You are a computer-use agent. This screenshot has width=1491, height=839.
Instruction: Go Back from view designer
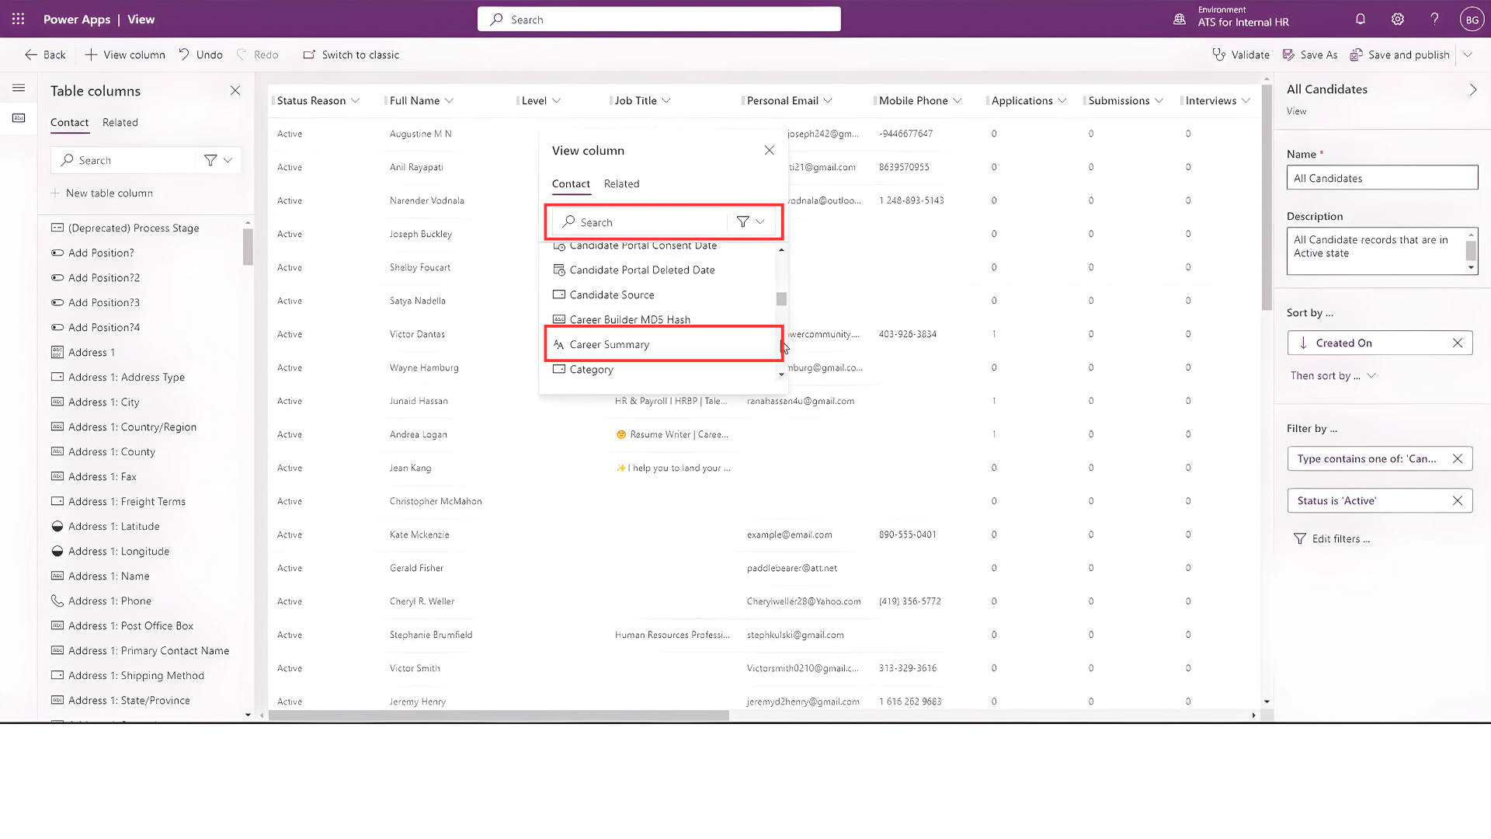(x=45, y=54)
